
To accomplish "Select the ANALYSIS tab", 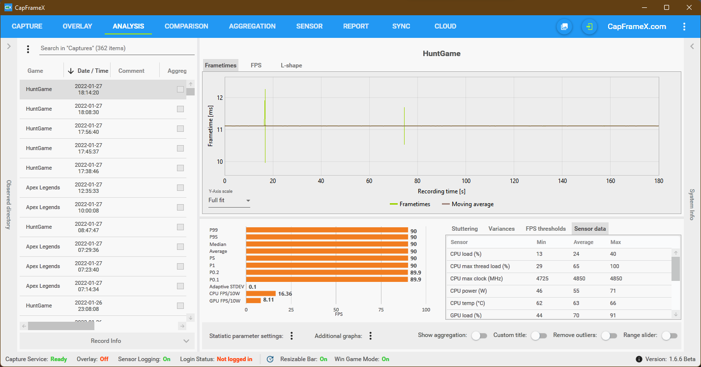I will [x=128, y=27].
